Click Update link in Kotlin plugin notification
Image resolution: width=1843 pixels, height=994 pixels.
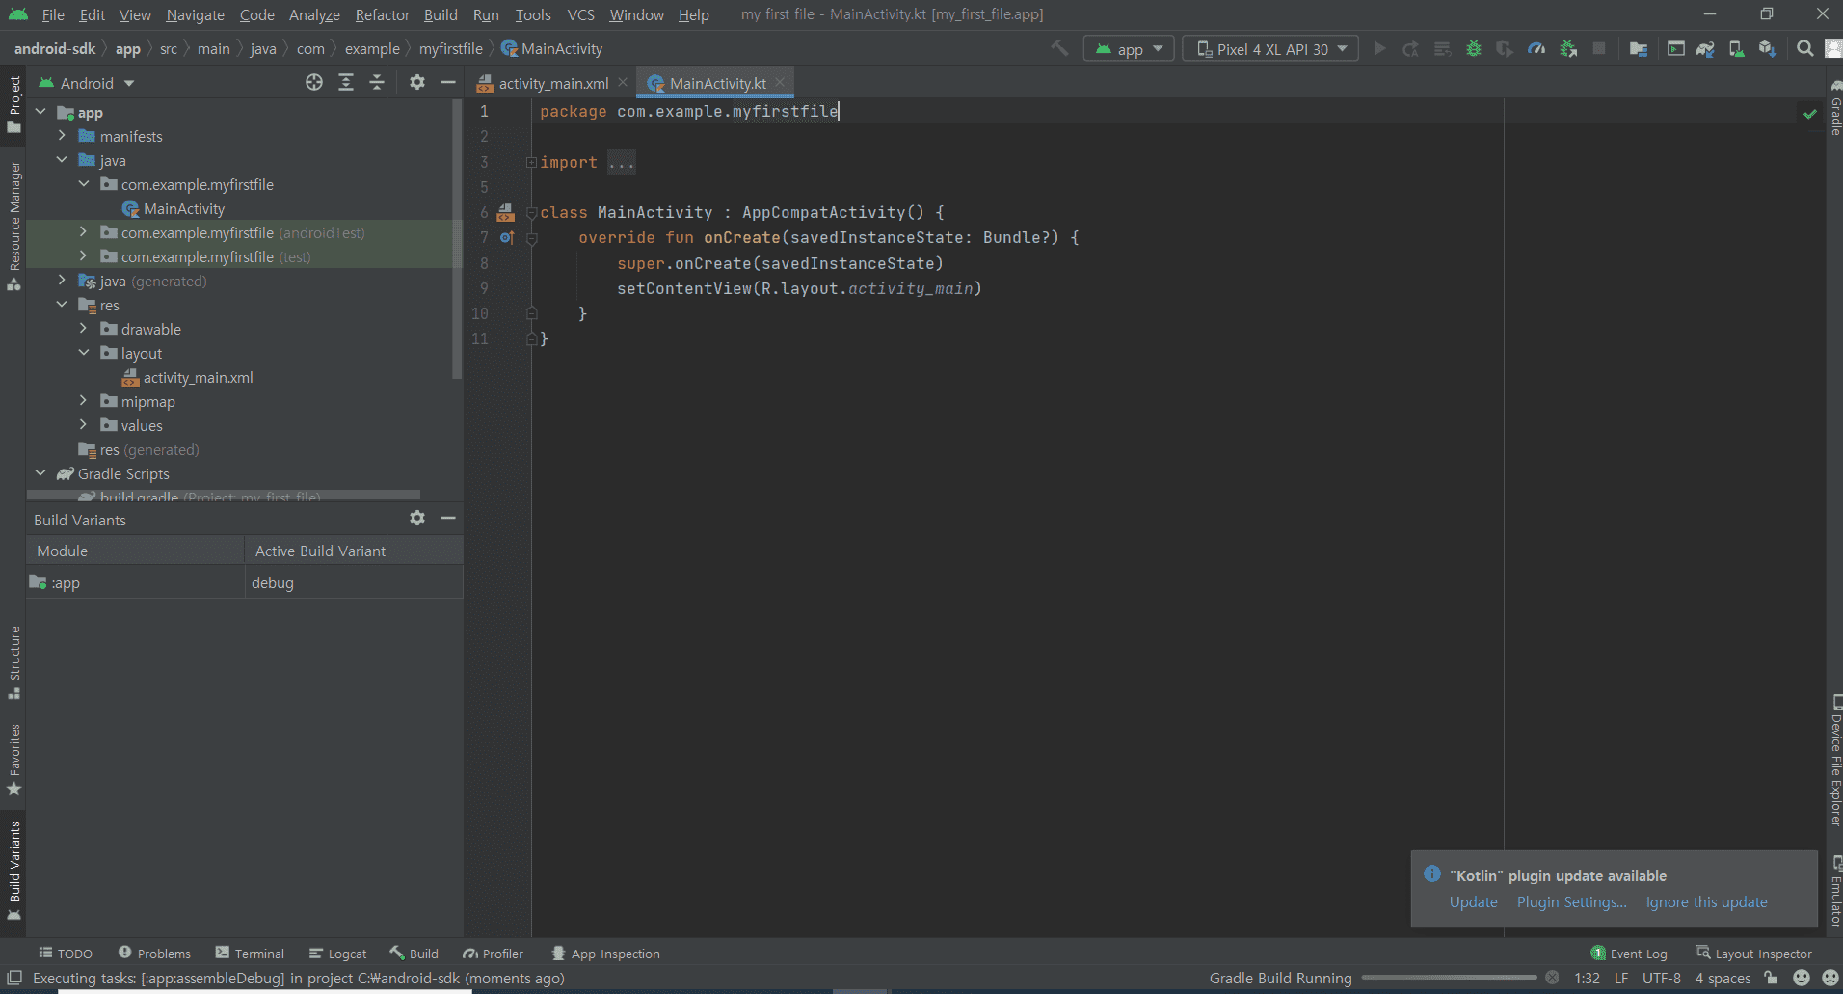pyautogui.click(x=1473, y=902)
